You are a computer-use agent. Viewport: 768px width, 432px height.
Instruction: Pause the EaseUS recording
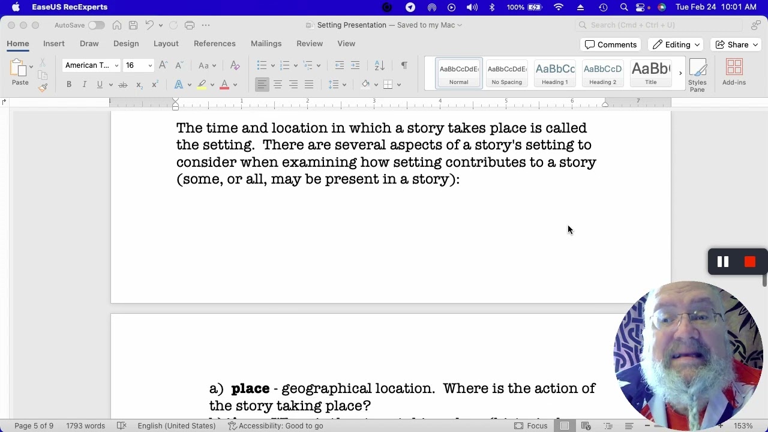[723, 262]
